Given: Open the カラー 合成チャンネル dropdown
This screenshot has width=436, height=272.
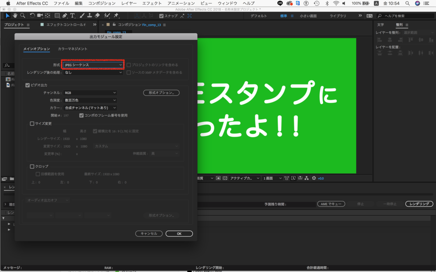Looking at the screenshot, I should pyautogui.click(x=90, y=108).
